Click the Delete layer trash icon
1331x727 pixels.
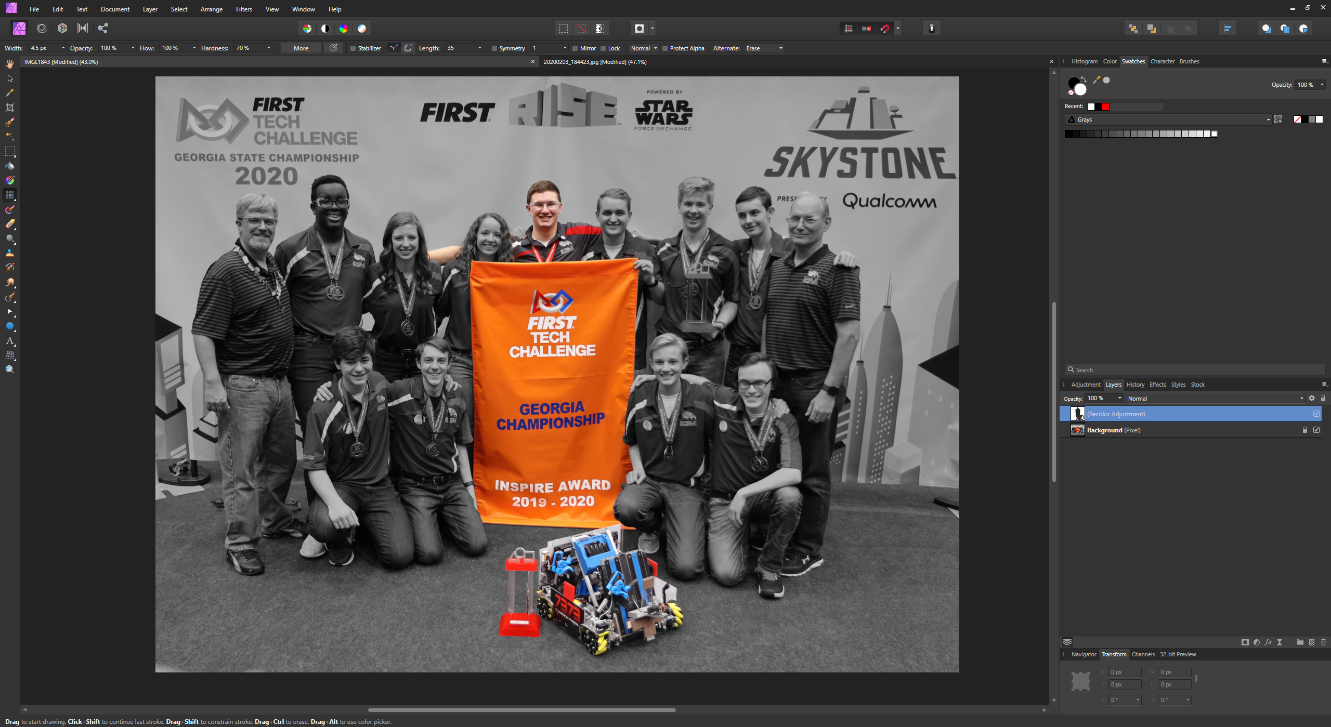coord(1324,642)
